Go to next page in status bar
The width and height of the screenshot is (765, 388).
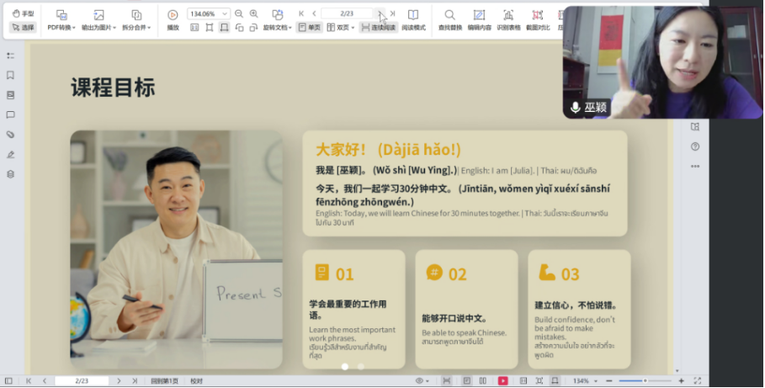click(119, 380)
